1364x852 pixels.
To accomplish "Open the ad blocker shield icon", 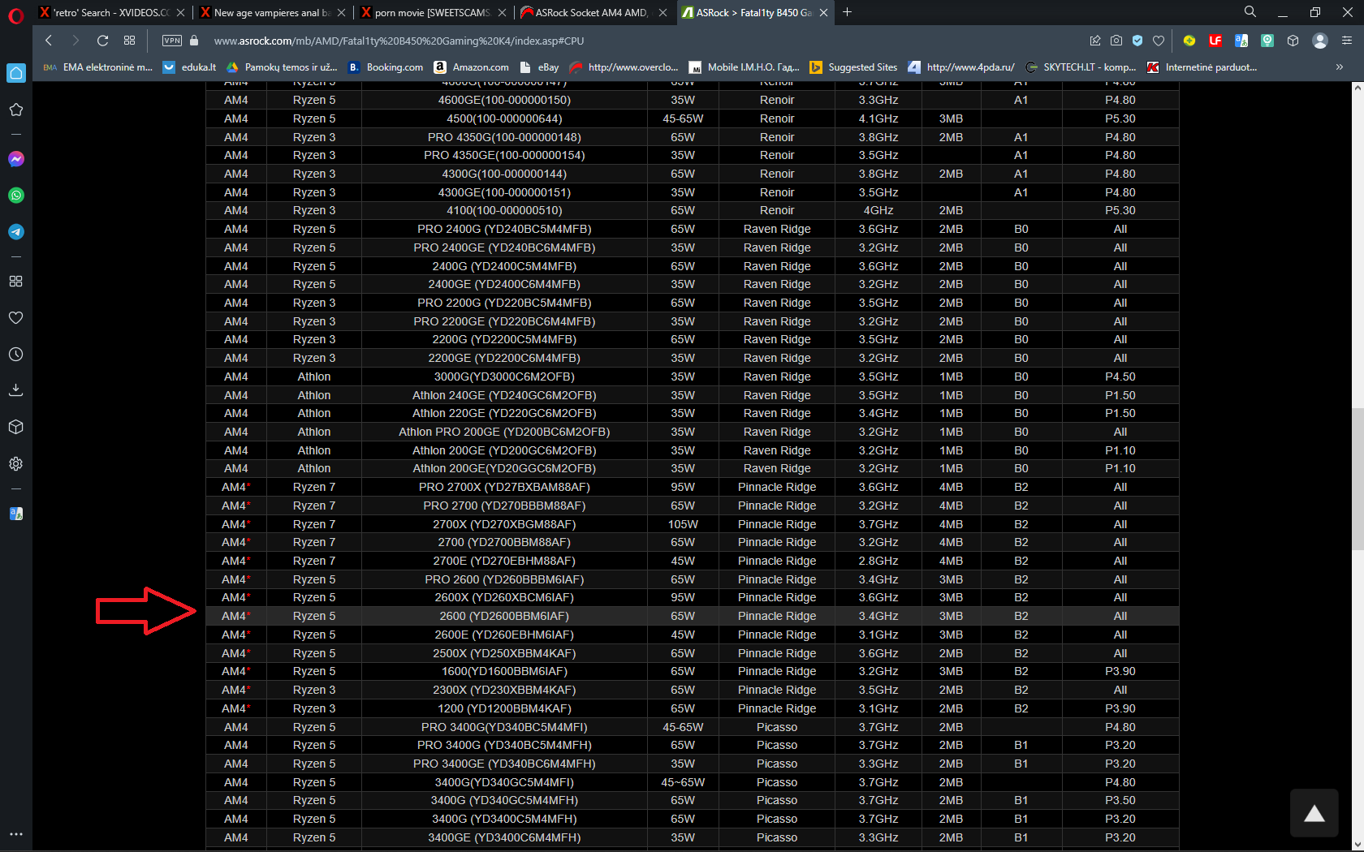I will click(1137, 41).
